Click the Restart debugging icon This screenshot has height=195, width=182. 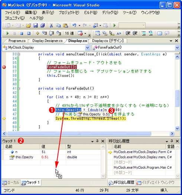point(29,33)
